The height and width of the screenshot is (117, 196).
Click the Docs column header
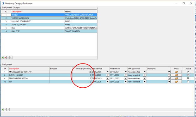(x=177, y=69)
